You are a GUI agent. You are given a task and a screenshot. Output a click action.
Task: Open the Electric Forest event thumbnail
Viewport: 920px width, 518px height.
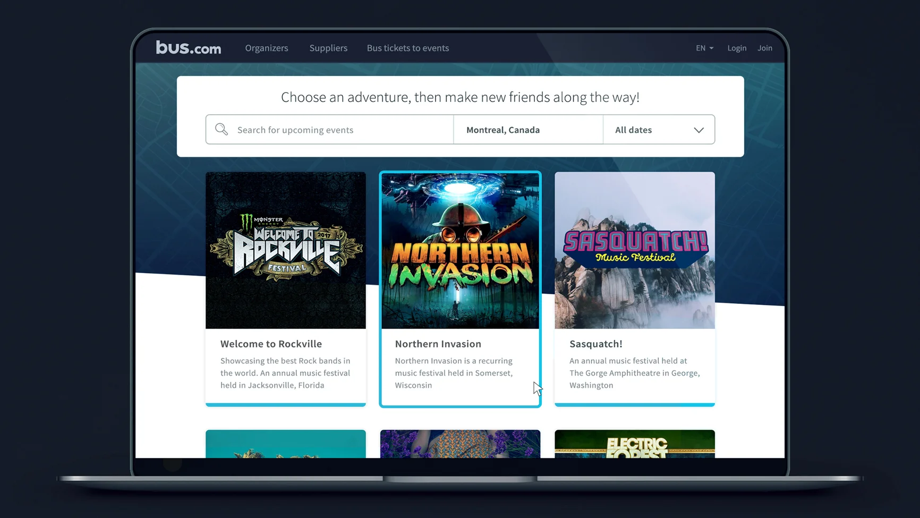(x=635, y=444)
